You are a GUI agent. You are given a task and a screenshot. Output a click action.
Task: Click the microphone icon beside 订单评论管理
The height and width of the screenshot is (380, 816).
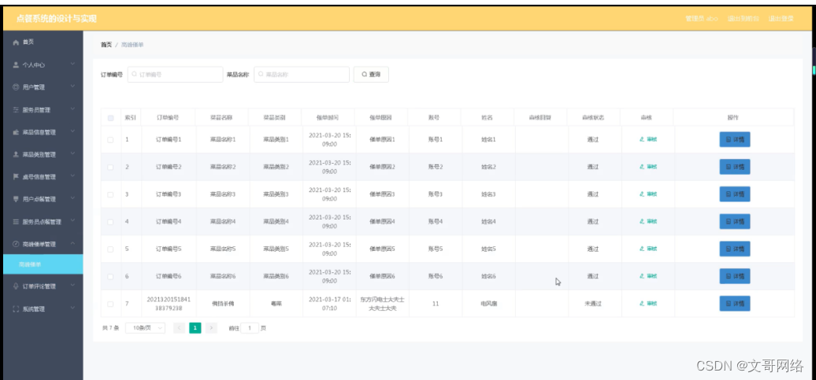(16, 286)
